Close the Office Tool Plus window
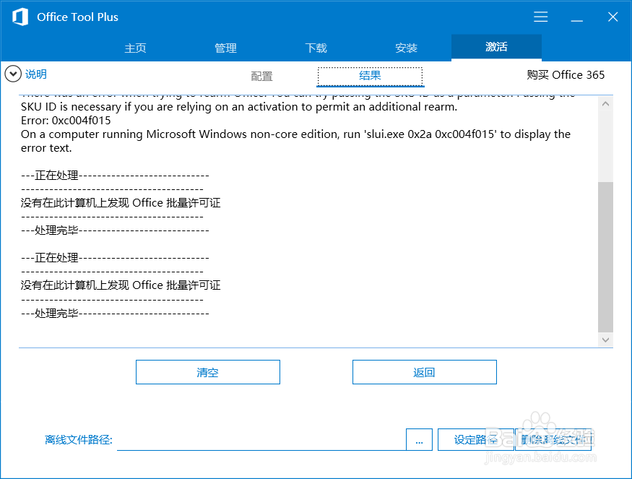 point(612,17)
